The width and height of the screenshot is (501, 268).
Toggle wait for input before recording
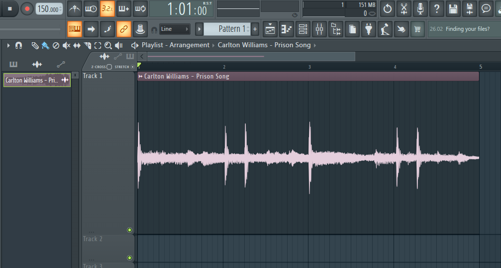click(x=91, y=9)
